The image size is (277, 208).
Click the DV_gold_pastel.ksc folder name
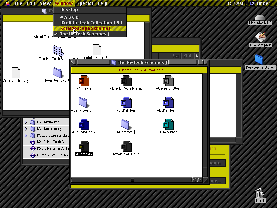click(53, 135)
